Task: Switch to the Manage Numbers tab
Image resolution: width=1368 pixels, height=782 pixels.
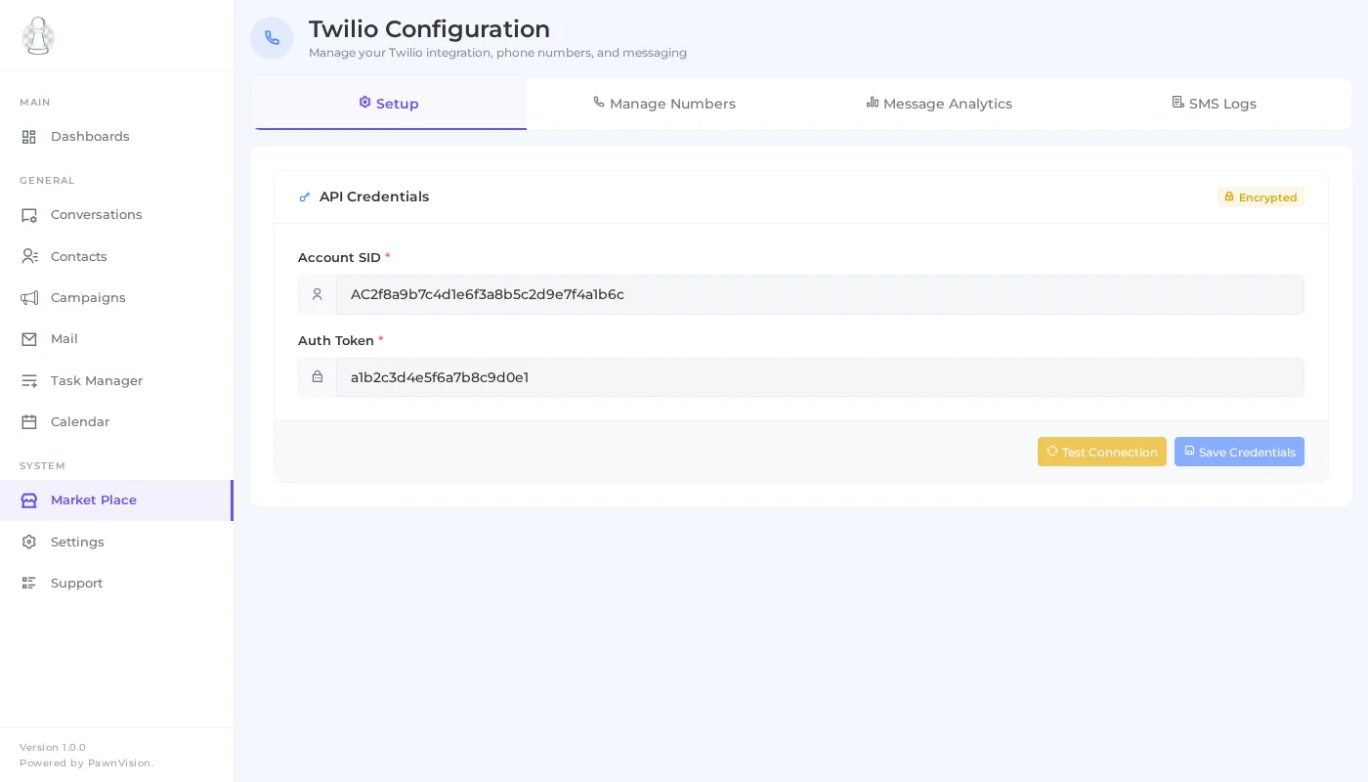Action: click(663, 104)
